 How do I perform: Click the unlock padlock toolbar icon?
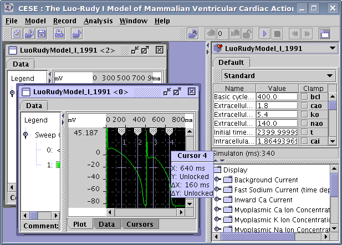(x=247, y=34)
